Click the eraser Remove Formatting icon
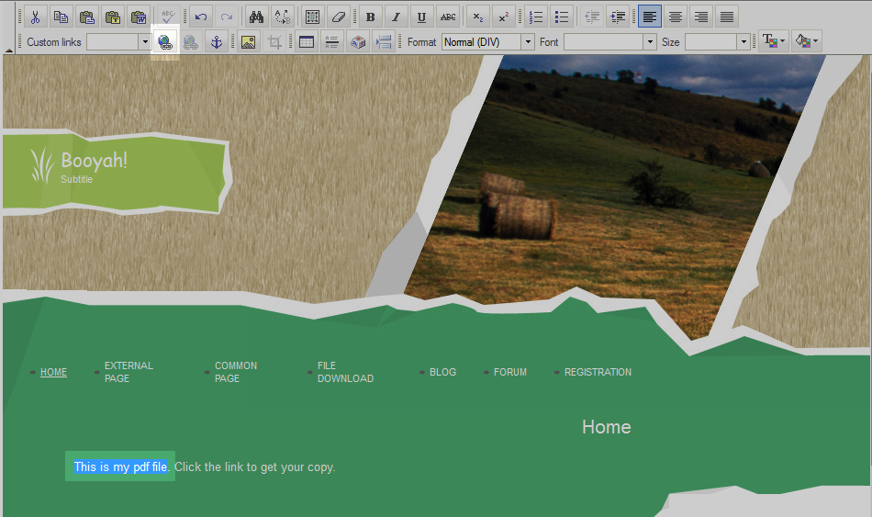The image size is (872, 517). pyautogui.click(x=338, y=17)
